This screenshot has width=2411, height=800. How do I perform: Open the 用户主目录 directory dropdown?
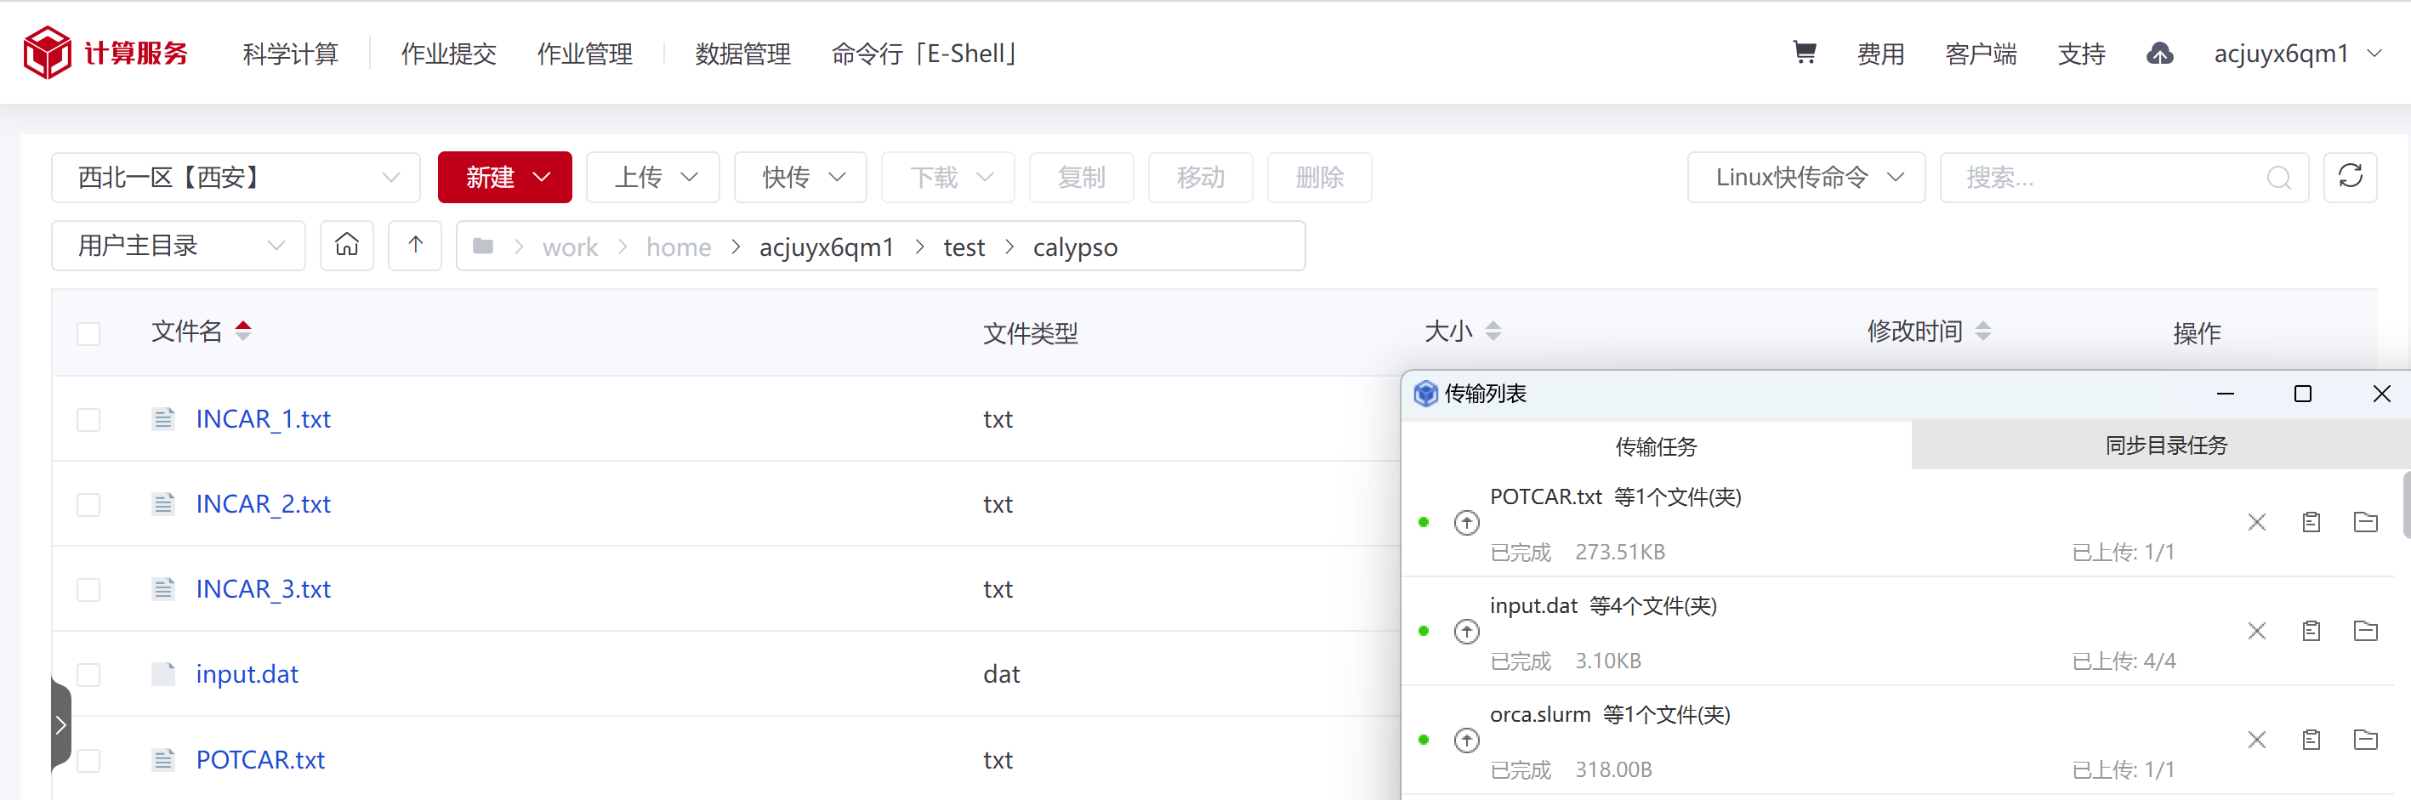(178, 245)
